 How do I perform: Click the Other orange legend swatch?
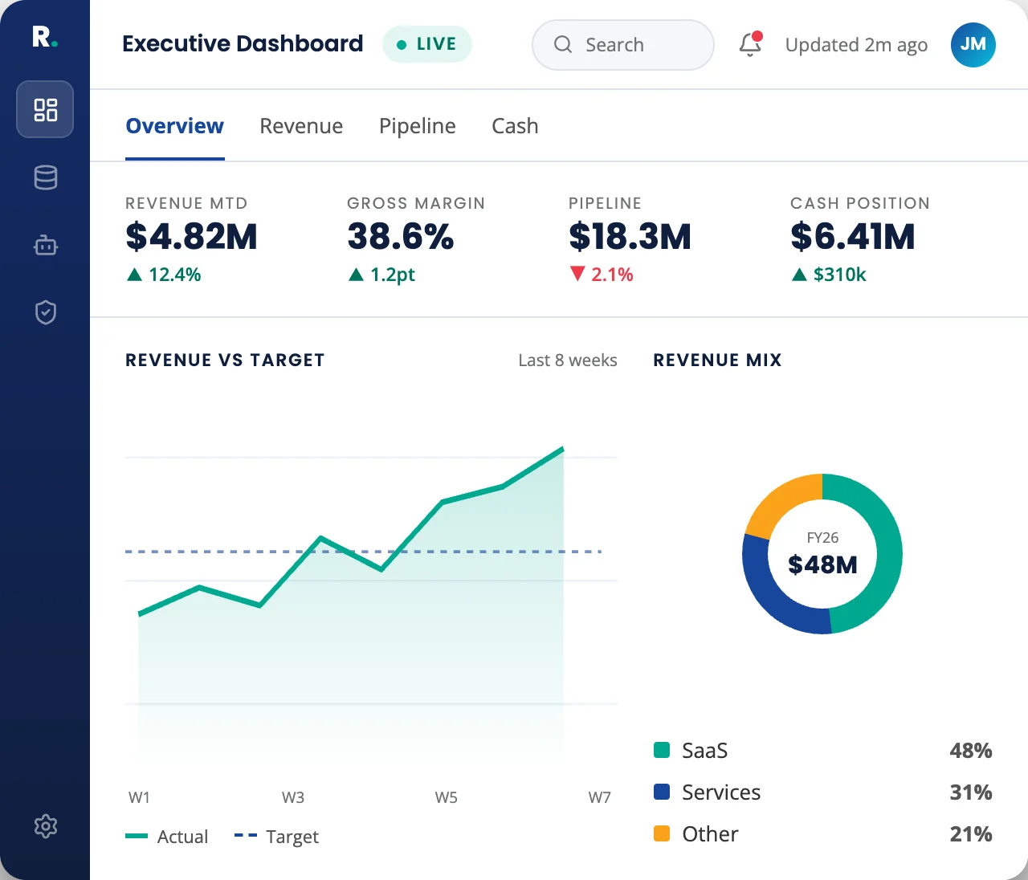(662, 833)
